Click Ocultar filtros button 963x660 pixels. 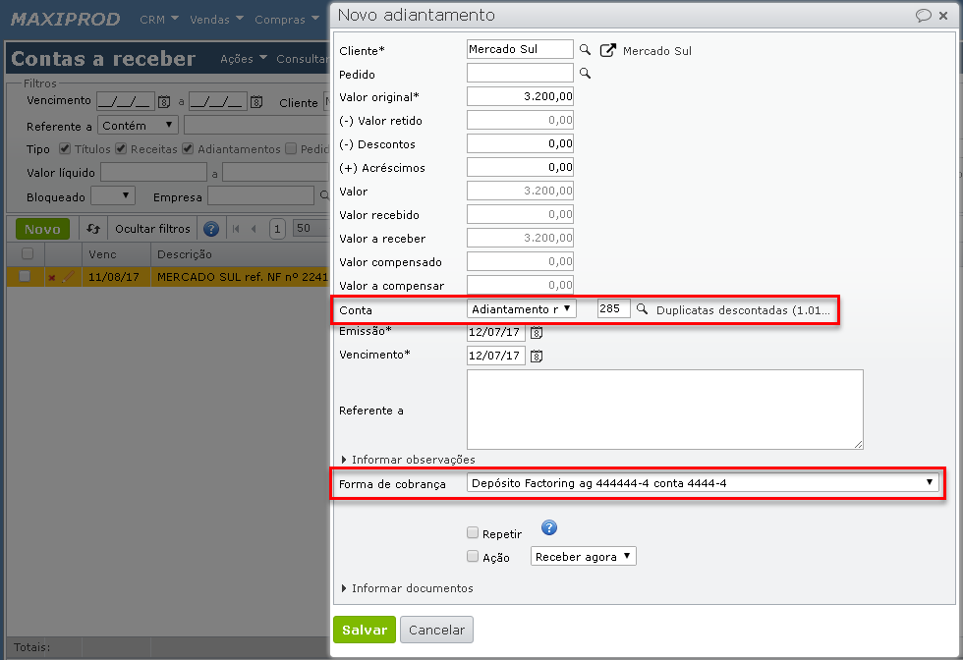tap(152, 229)
